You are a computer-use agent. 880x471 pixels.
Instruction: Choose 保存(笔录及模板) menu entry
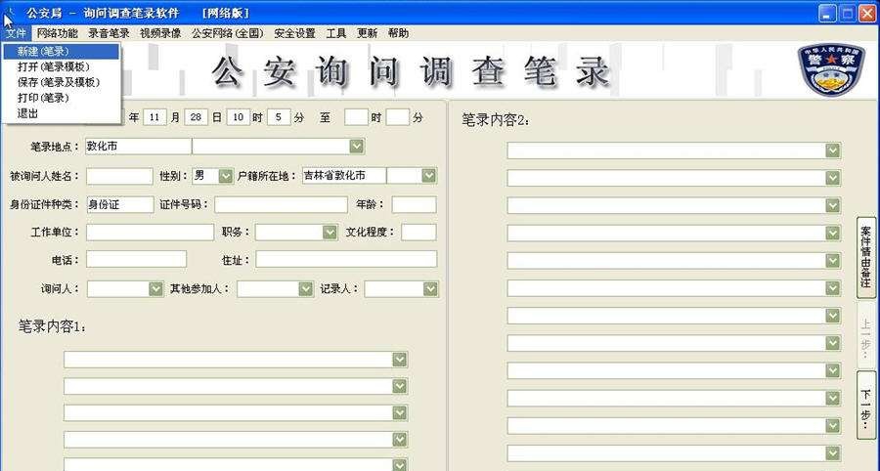coord(62,82)
